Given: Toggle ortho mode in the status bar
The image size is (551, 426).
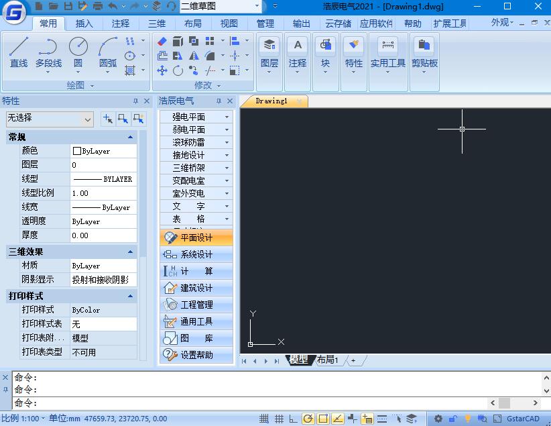Looking at the screenshot, I should 292,418.
